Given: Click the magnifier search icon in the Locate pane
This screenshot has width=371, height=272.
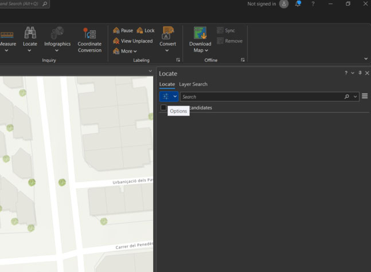Looking at the screenshot, I should 346,97.
